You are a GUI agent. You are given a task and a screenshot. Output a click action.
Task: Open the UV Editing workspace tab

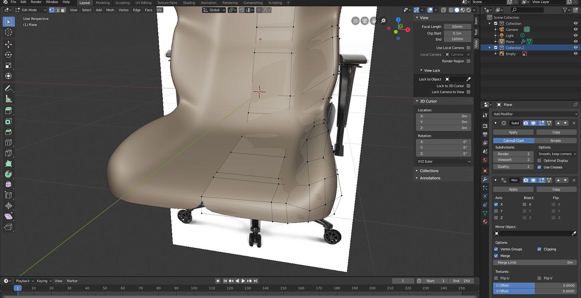(x=144, y=3)
